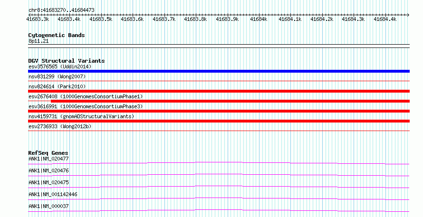Click the 41683.4k ruler tick label

point(69,19)
